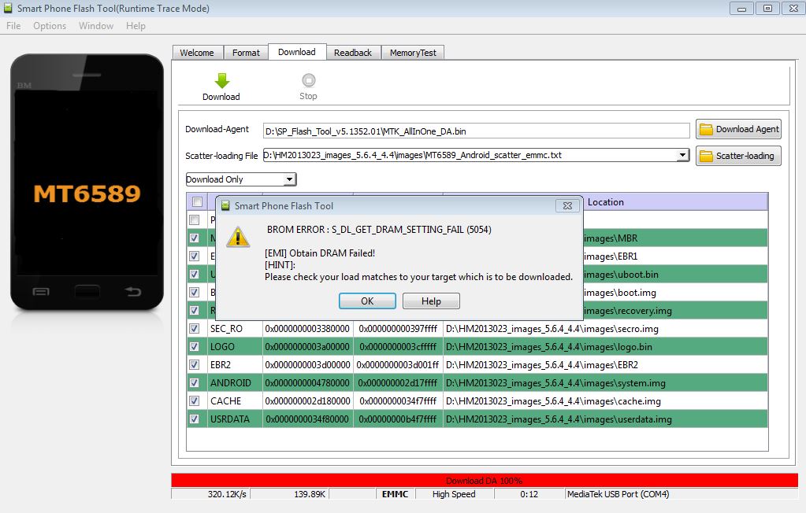Click the phone's back arrow graphic
The image size is (806, 513).
pyautogui.click(x=133, y=292)
